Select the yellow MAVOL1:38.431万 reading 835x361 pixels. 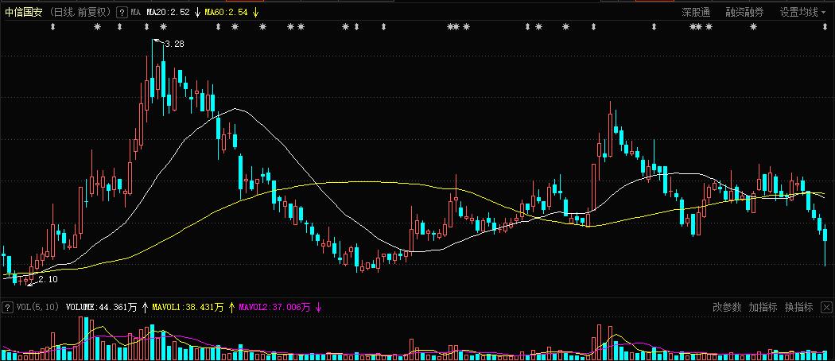click(188, 307)
